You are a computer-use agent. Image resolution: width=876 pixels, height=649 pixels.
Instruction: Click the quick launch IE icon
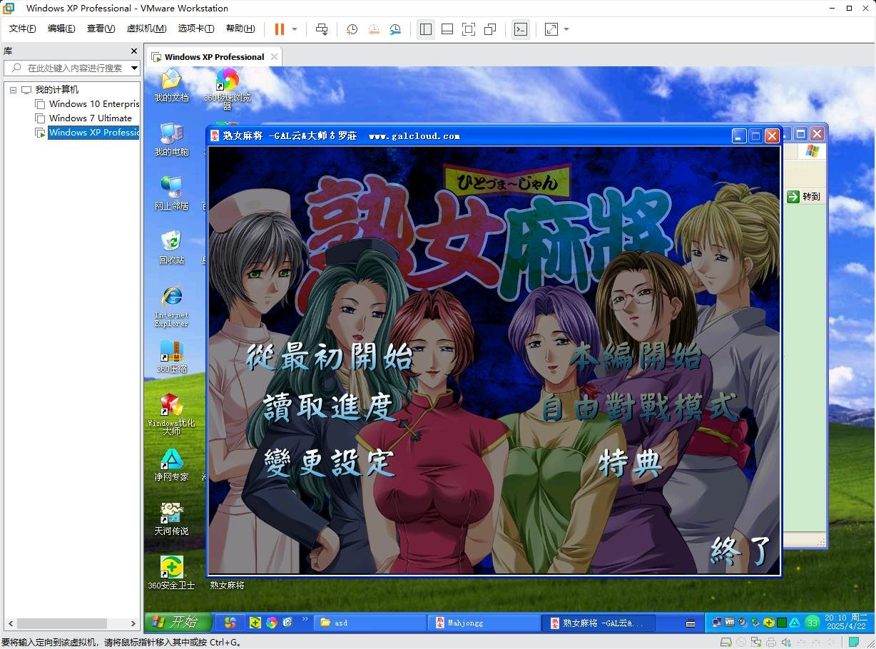pos(287,623)
